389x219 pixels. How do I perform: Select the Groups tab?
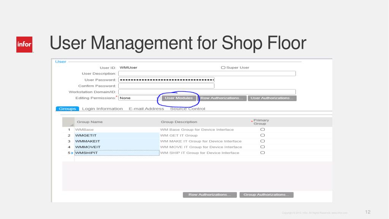click(x=67, y=109)
